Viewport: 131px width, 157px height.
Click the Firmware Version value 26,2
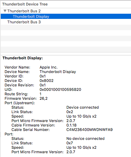tap(43, 98)
